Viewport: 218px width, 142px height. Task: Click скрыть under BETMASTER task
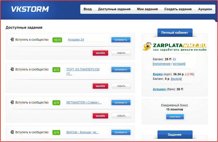[121, 116]
